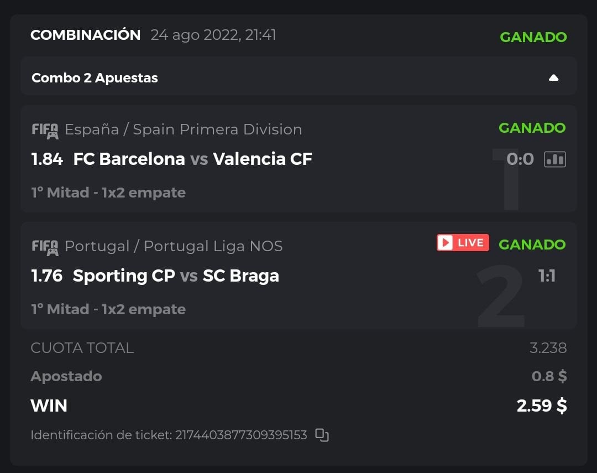This screenshot has height=473, width=597.
Task: Click the 1.76 odds value
Action: click(47, 276)
